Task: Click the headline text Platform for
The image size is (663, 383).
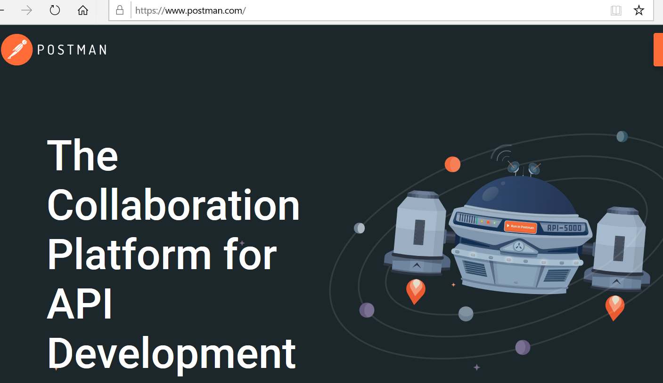Action: (x=162, y=254)
